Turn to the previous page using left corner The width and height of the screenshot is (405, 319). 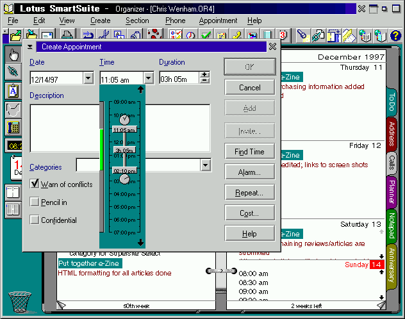coord(61,306)
